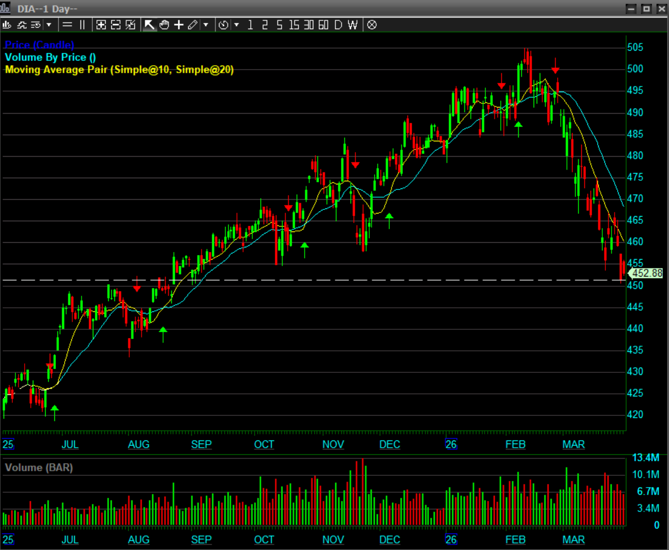Select the Weekly (W) timeframe

pyautogui.click(x=352, y=25)
